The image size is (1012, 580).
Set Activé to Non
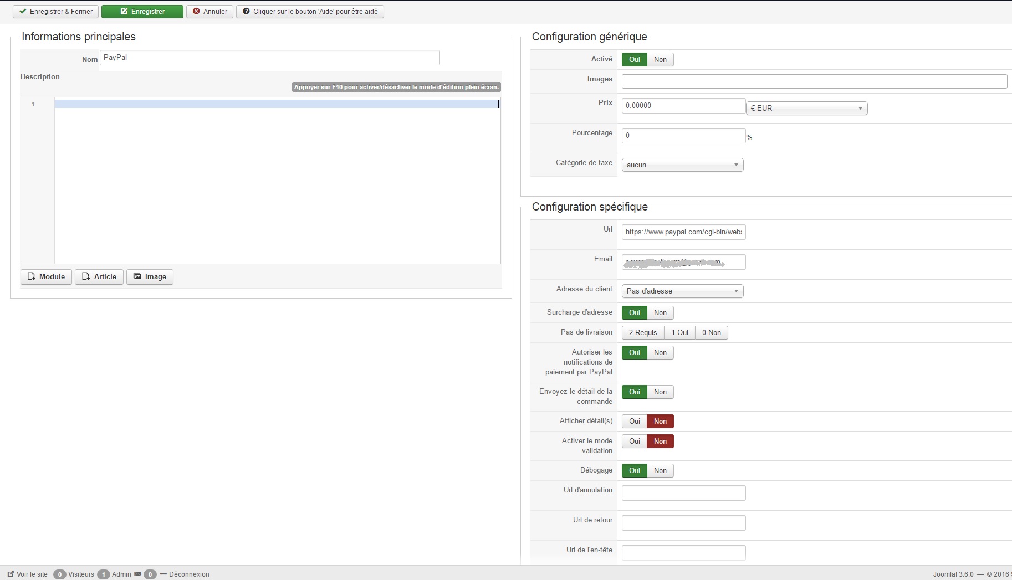tap(660, 60)
